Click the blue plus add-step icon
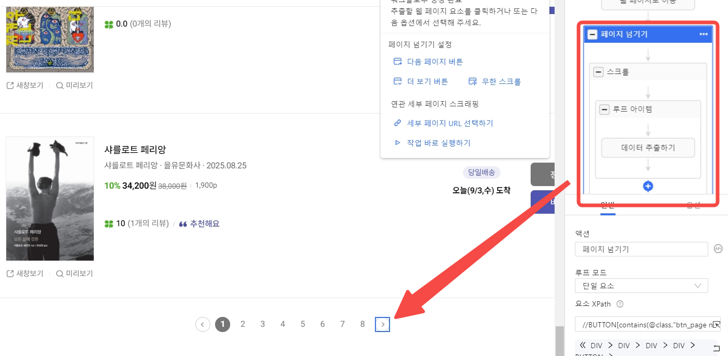This screenshot has width=728, height=356. pyautogui.click(x=648, y=186)
